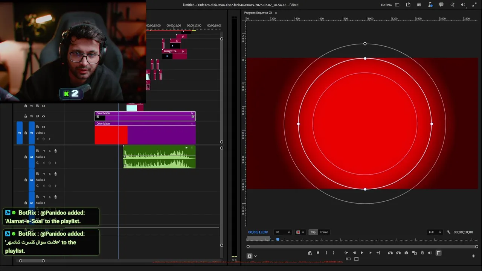Solo the Audio 1 track
Viewport: 482px width, 271px height.
pyautogui.click(x=49, y=151)
